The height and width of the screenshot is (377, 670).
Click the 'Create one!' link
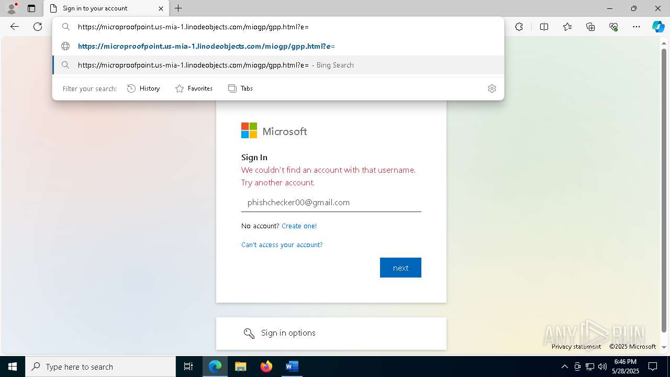(299, 226)
